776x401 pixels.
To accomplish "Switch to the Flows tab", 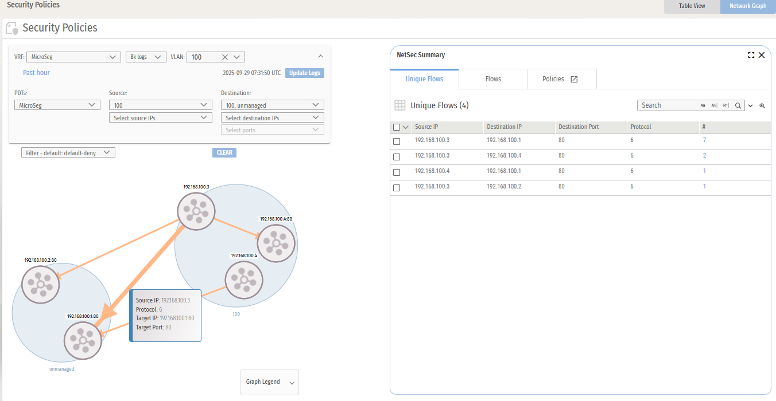I will click(x=493, y=79).
